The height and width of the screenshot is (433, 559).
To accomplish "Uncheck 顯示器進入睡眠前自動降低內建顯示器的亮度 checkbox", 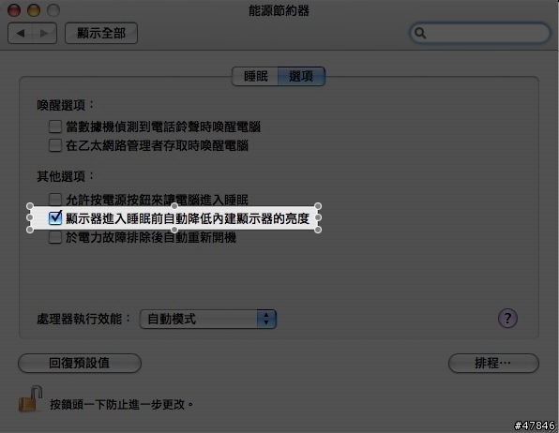I will [x=55, y=218].
